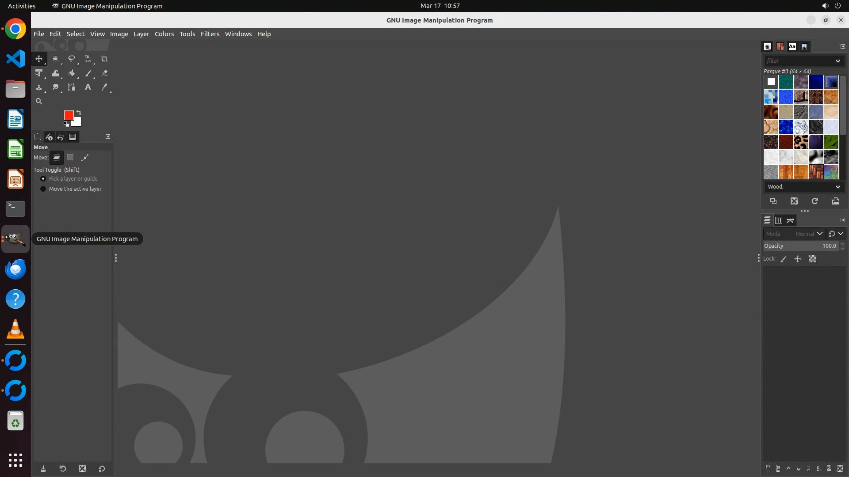Choose the Bucket Fill tool

[x=72, y=73]
